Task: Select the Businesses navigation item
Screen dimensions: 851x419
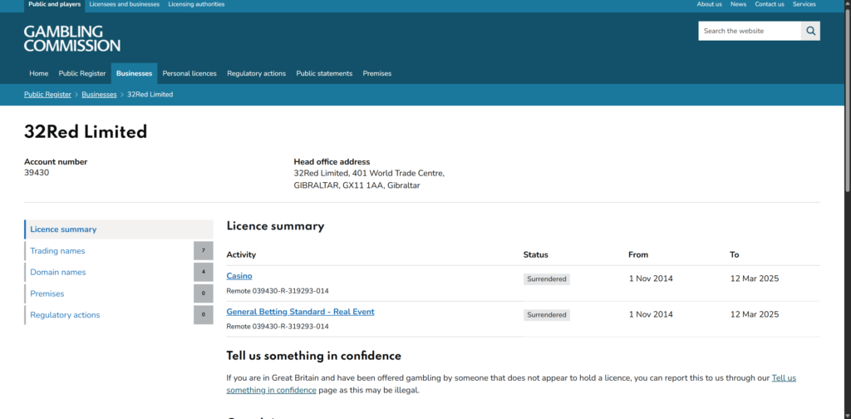Action: point(134,73)
